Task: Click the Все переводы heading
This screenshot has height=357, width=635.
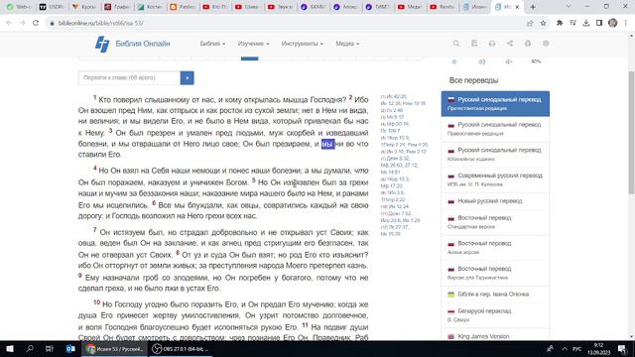Action: click(x=473, y=80)
